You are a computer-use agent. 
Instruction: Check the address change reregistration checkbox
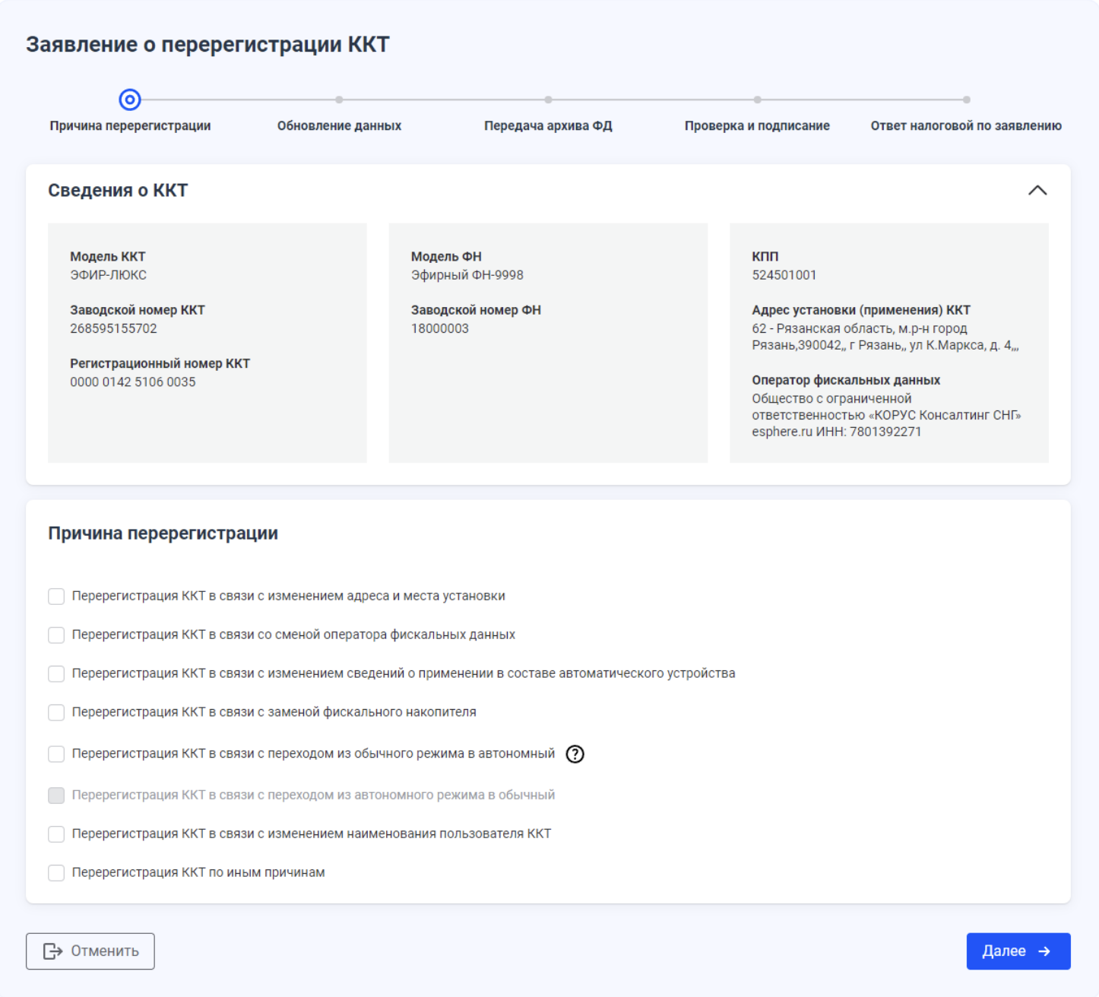tap(56, 597)
